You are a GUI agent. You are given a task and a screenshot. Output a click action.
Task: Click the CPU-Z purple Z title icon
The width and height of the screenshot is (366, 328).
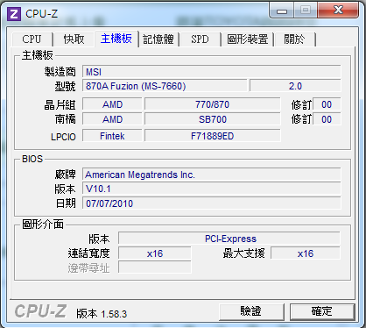tap(14, 14)
